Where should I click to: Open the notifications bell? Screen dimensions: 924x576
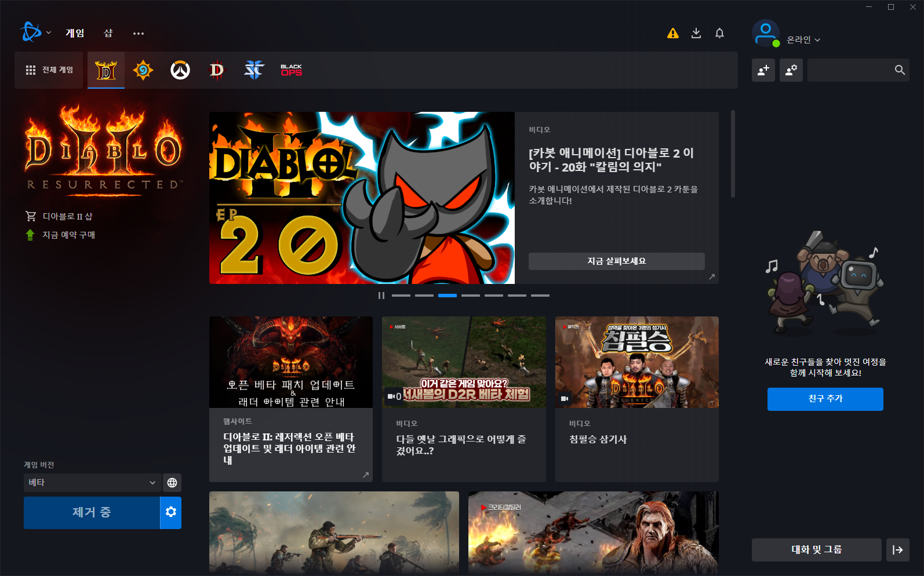tap(719, 33)
